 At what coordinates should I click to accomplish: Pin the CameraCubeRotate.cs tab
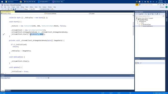click(x=12, y=12)
